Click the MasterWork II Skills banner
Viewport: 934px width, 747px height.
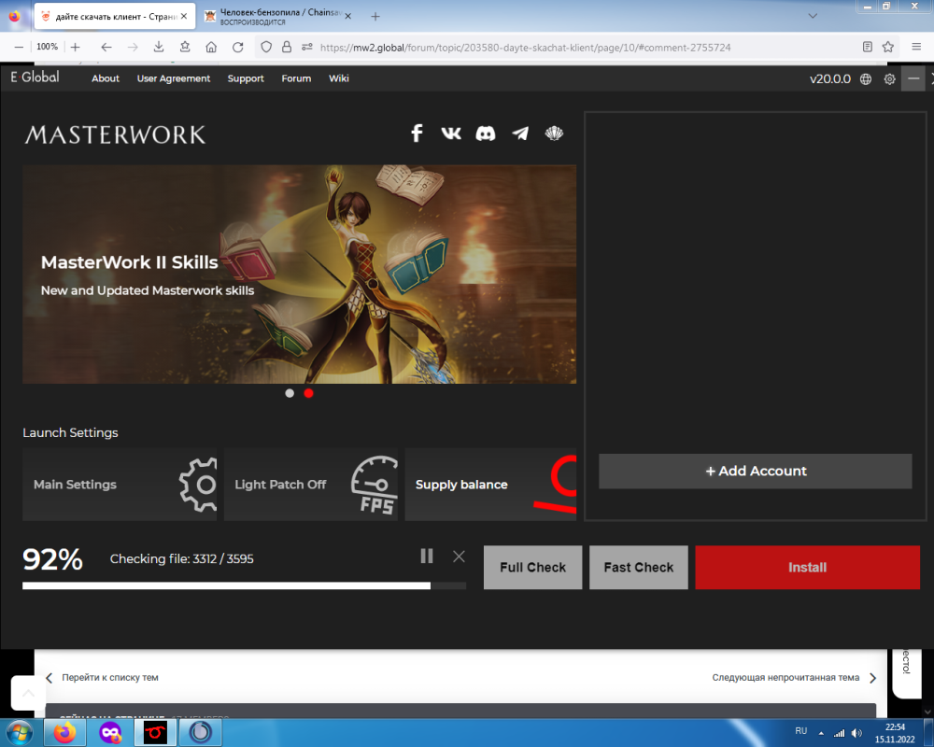(299, 275)
